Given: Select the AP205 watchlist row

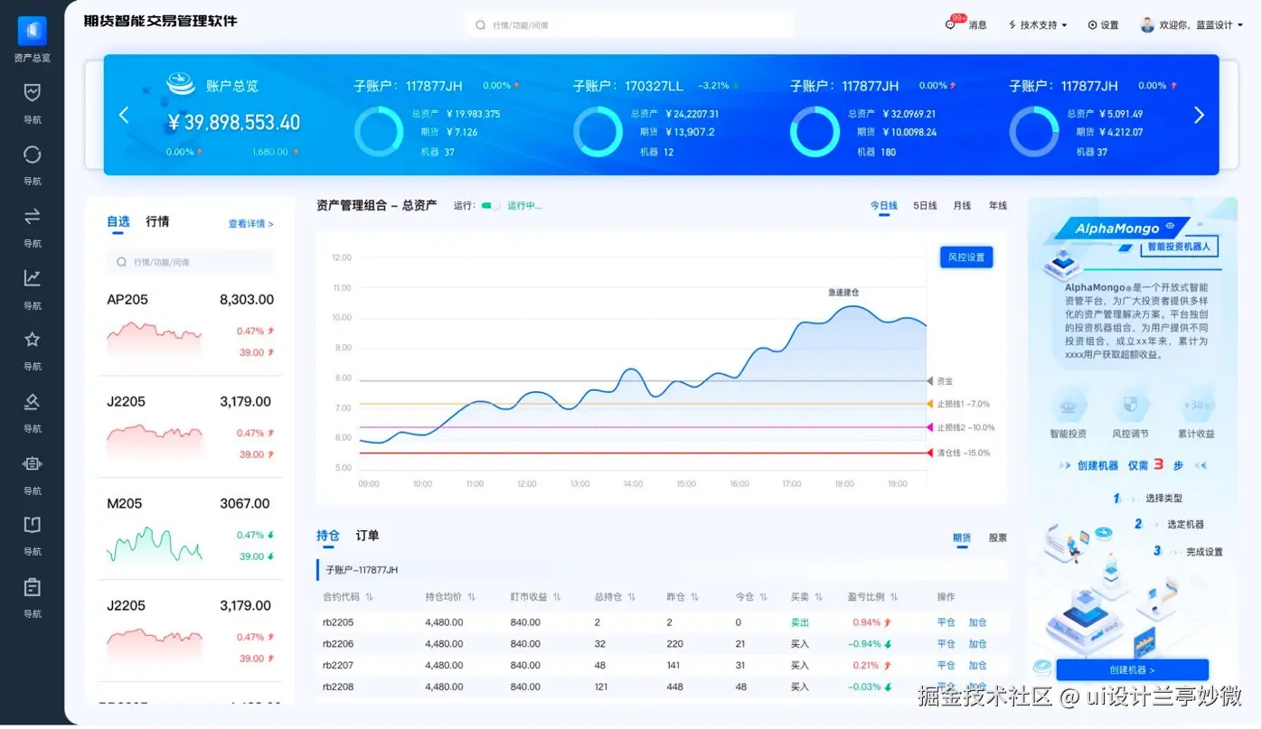Looking at the screenshot, I should 191,325.
